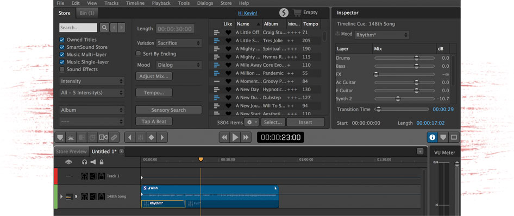Open Variation dropdown showing Sacrifice
The width and height of the screenshot is (514, 216).
(x=179, y=43)
